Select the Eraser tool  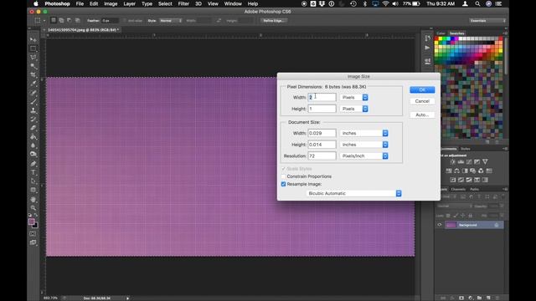coord(33,128)
